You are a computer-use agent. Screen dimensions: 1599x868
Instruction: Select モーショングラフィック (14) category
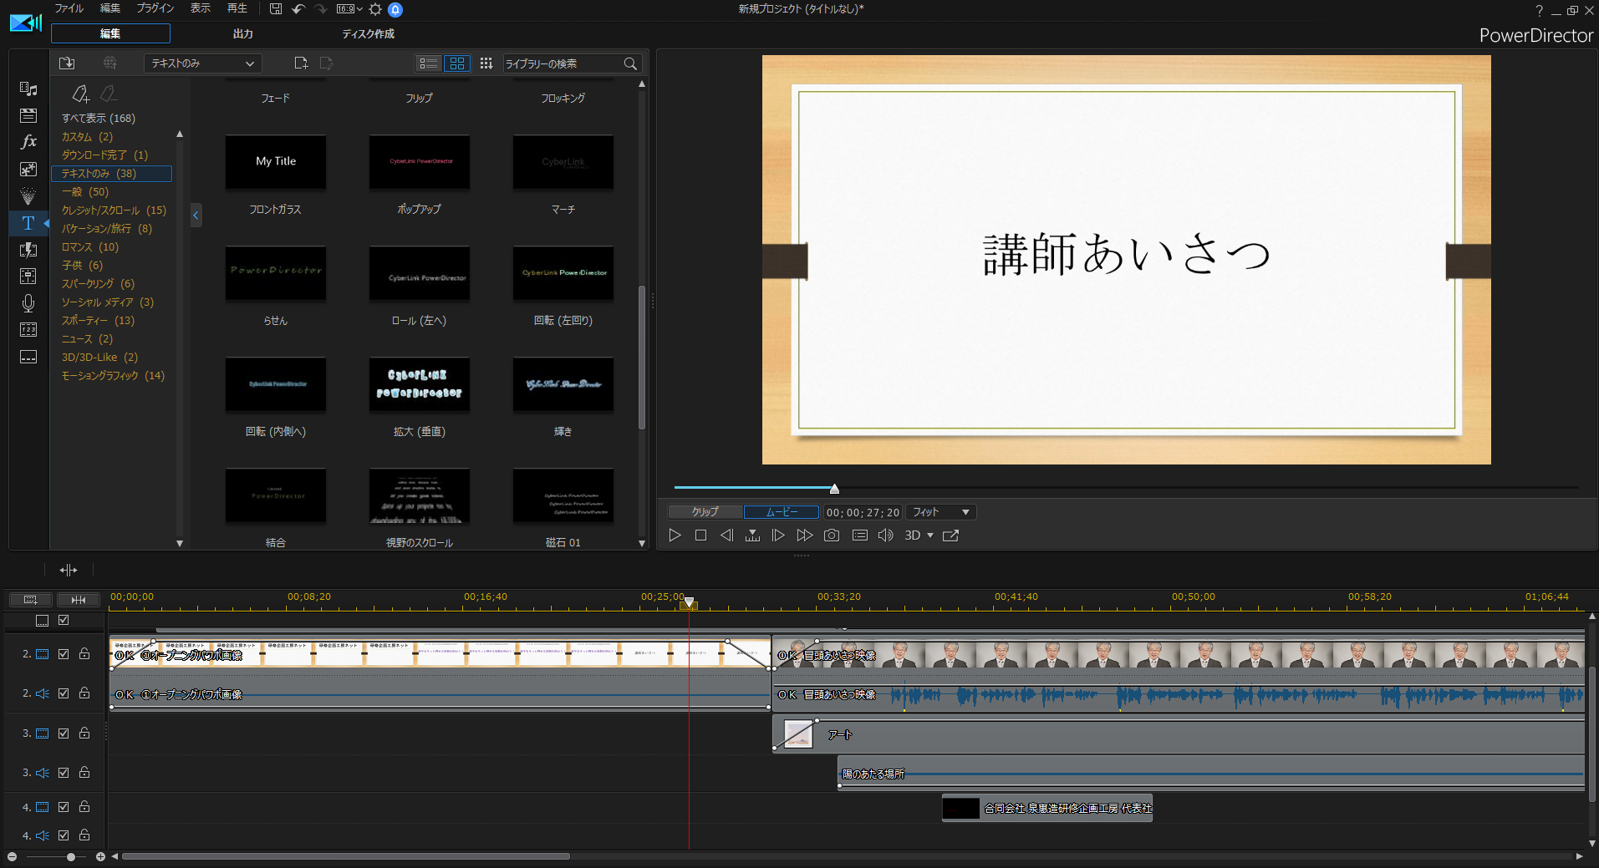(x=113, y=376)
